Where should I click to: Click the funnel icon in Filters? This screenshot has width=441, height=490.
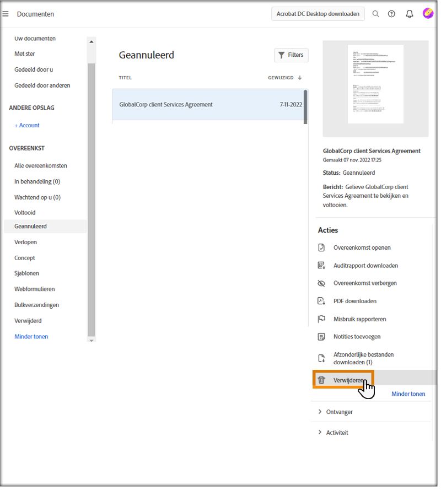click(x=281, y=55)
